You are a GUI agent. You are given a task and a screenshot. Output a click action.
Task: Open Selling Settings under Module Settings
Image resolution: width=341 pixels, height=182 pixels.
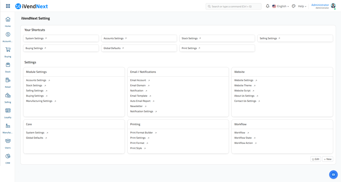(x=35, y=91)
